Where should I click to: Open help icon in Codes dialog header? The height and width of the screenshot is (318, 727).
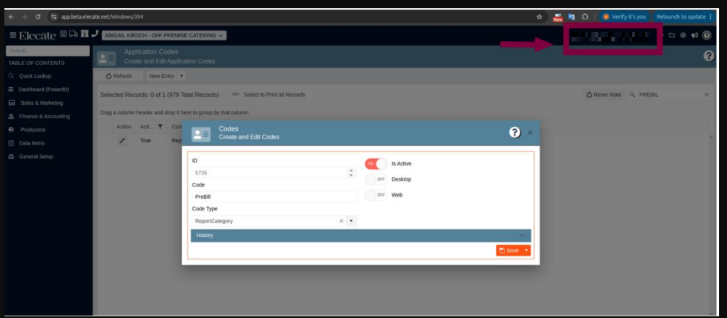pyautogui.click(x=515, y=132)
